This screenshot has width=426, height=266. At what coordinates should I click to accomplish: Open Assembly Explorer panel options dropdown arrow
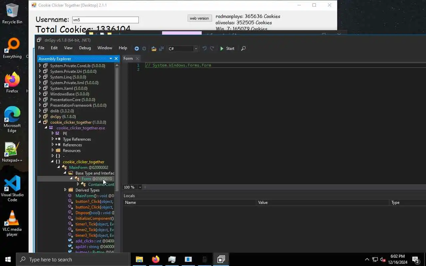pos(111,59)
